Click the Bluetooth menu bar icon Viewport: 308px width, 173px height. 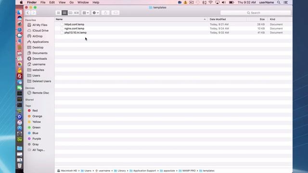tap(204, 2)
